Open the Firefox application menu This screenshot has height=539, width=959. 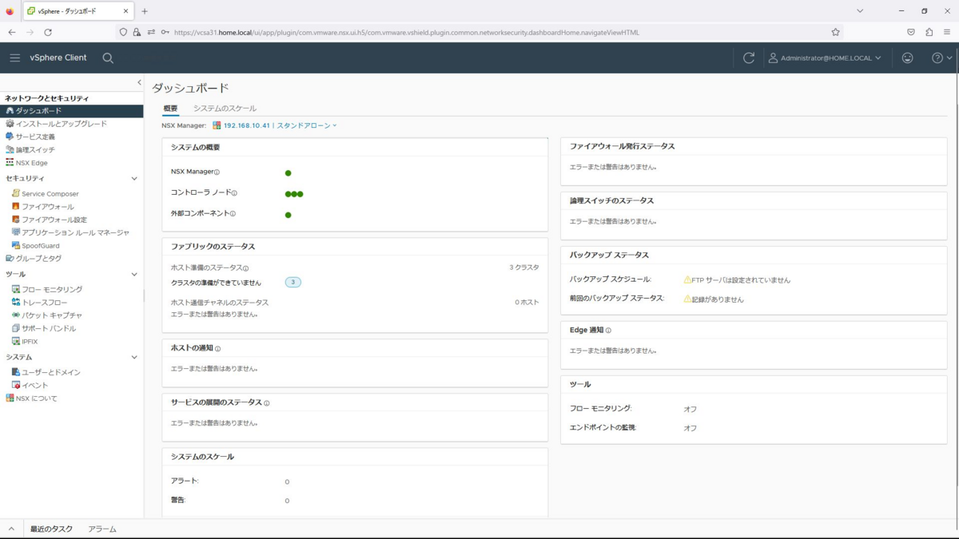tap(947, 32)
